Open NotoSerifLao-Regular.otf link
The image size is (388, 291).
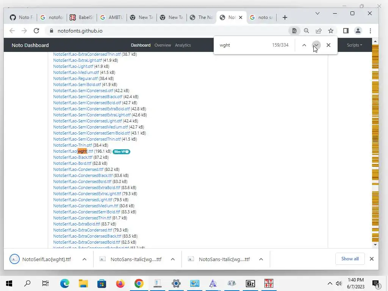pos(75,78)
